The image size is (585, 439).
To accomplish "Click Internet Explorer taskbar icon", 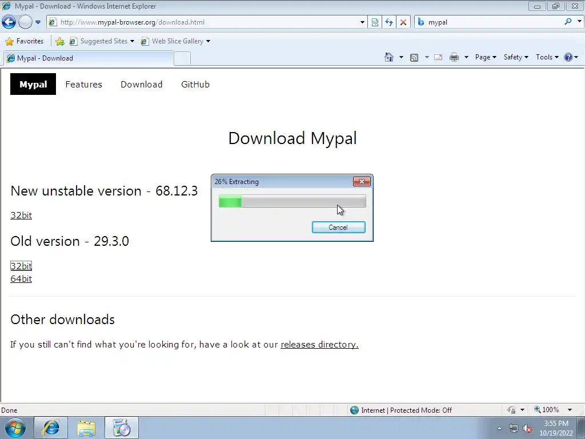I will point(51,428).
